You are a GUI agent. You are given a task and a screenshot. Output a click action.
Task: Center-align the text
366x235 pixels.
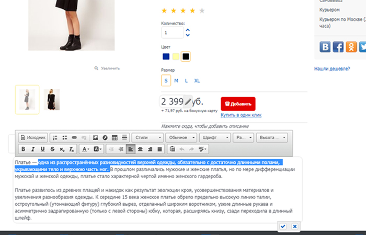(x=140, y=149)
